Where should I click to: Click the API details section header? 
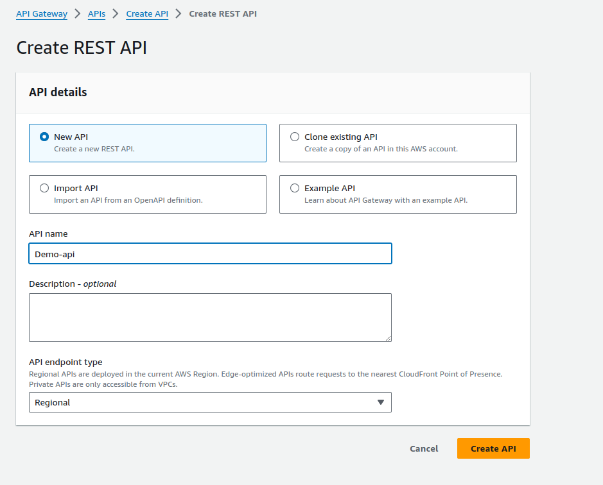[58, 92]
